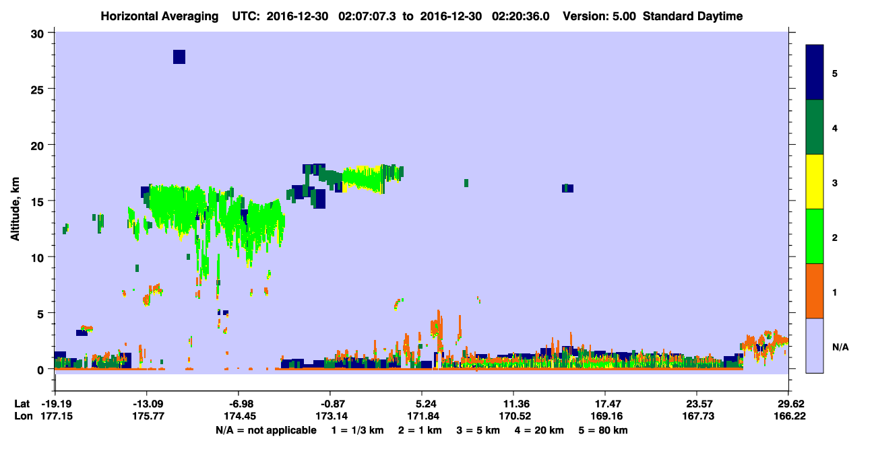Click longitude value 167.73
The height and width of the screenshot is (449, 876).
(697, 416)
